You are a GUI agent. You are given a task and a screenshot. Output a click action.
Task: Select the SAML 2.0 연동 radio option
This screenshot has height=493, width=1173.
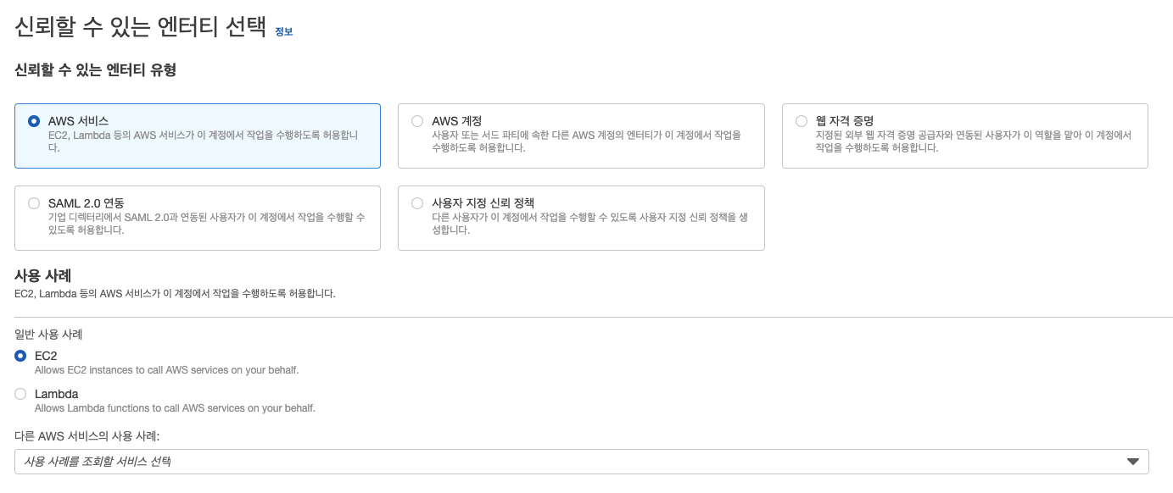point(34,203)
